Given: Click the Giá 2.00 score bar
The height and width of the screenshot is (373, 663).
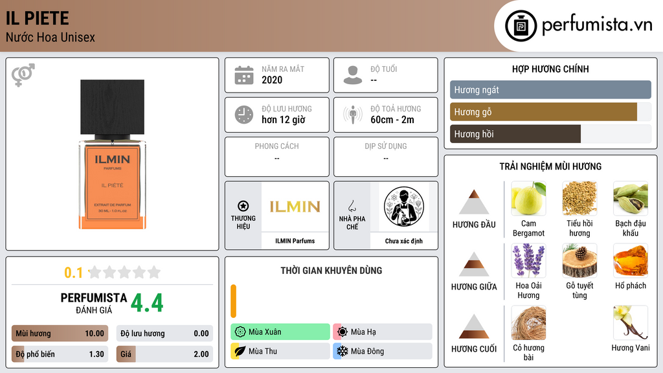Looking at the screenshot, I should point(164,354).
